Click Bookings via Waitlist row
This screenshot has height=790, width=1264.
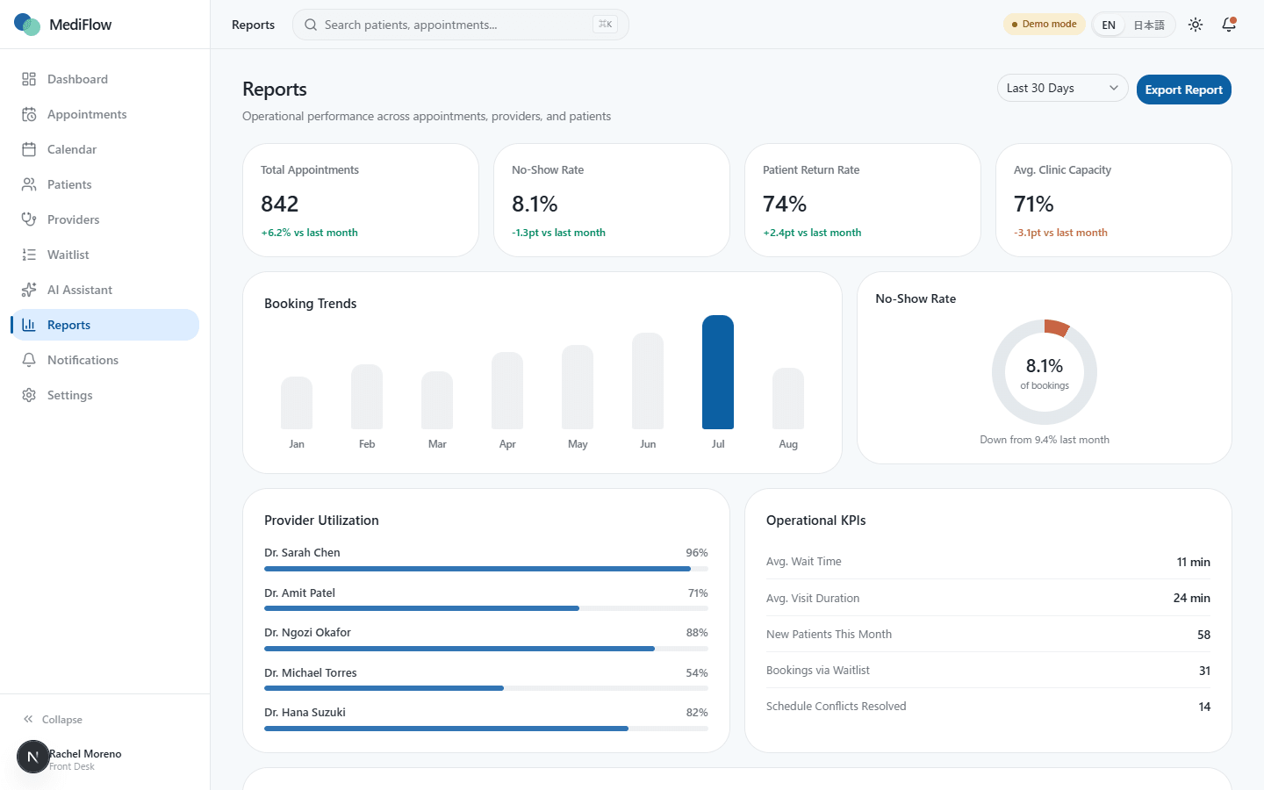tap(988, 670)
